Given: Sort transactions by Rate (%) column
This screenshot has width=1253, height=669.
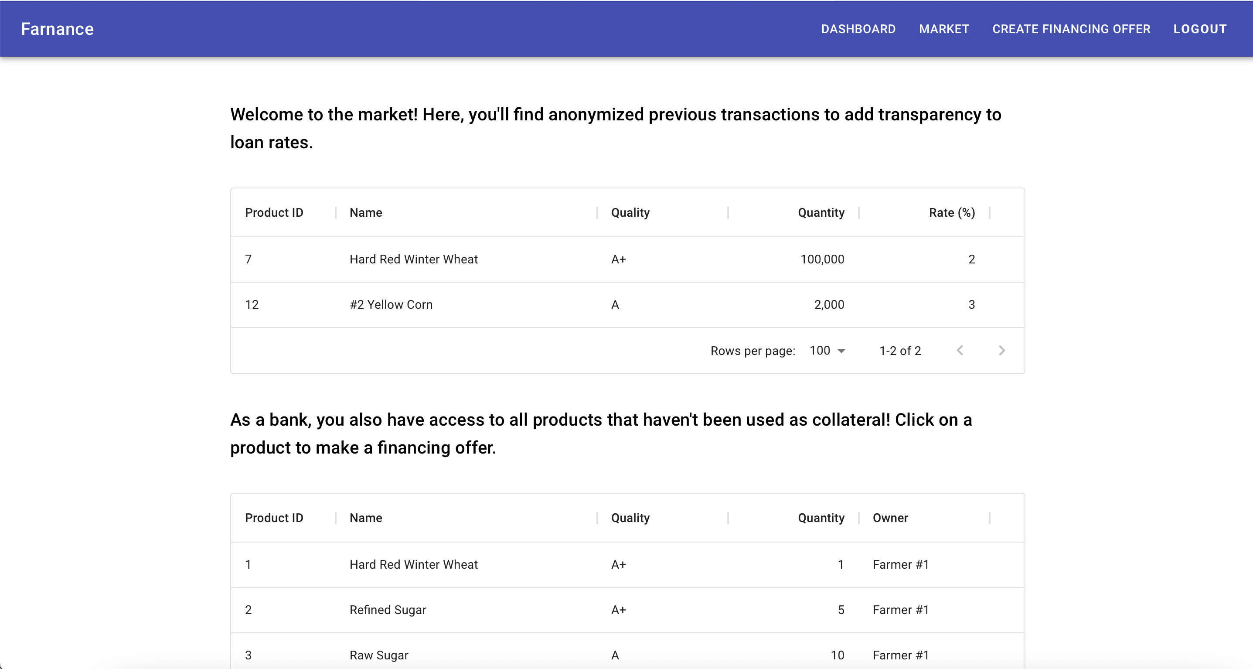Looking at the screenshot, I should [x=951, y=213].
